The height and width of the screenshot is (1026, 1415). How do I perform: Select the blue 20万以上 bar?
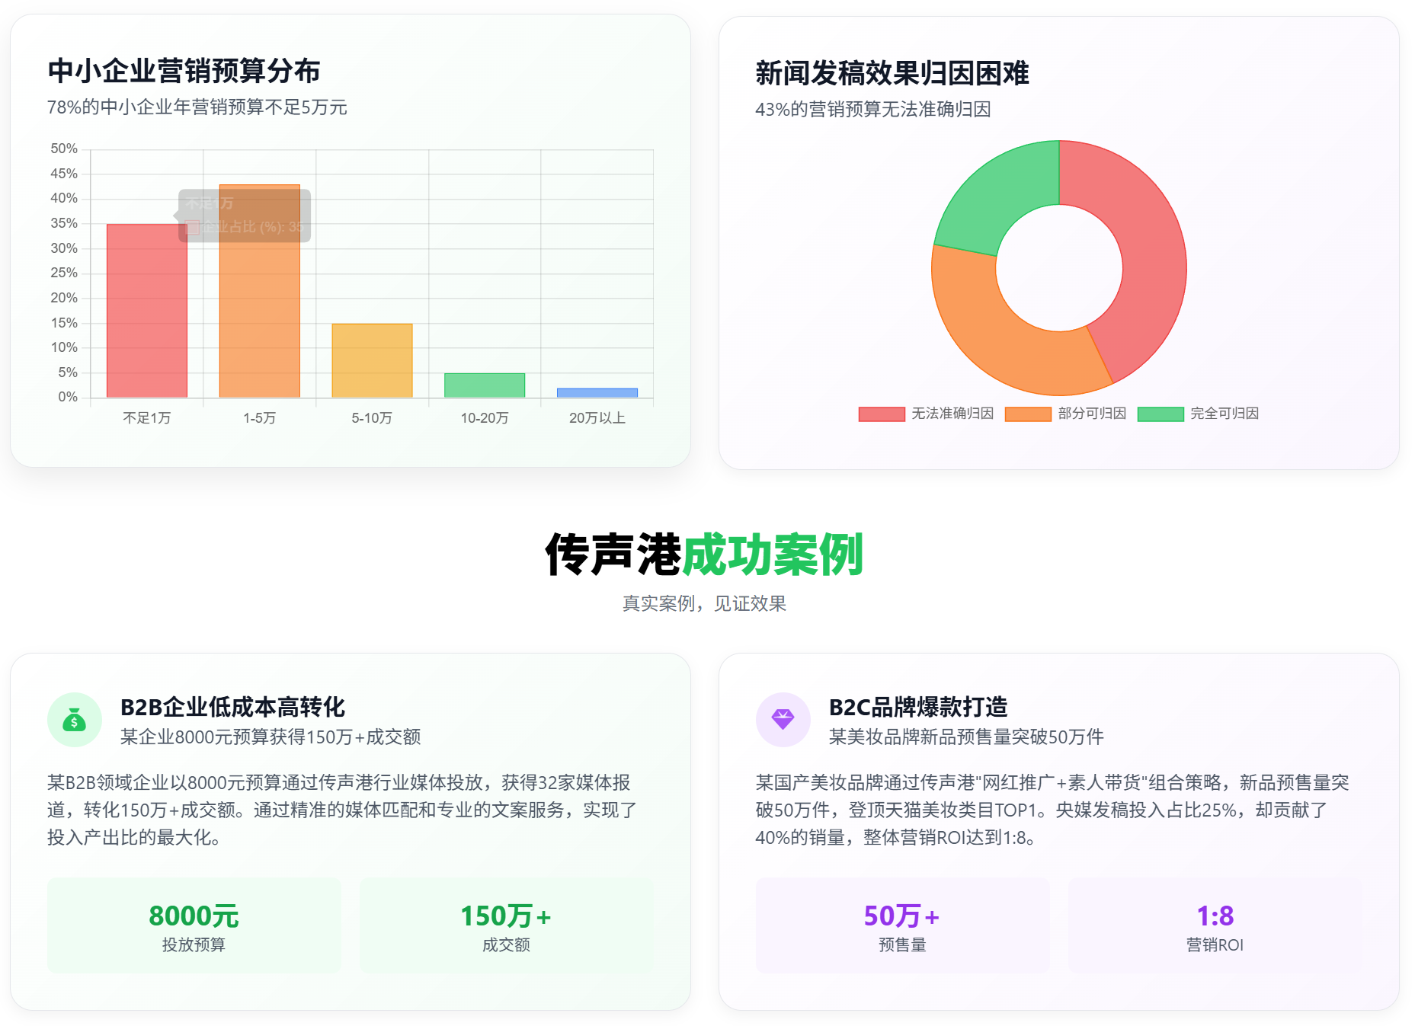[597, 393]
